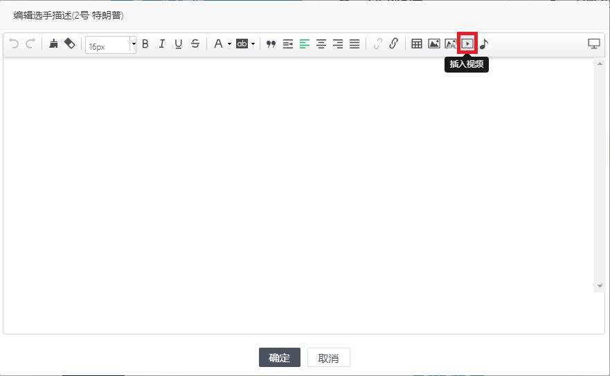The width and height of the screenshot is (610, 376).
Task: Toggle fullscreen with the monitor icon
Action: coord(593,44)
